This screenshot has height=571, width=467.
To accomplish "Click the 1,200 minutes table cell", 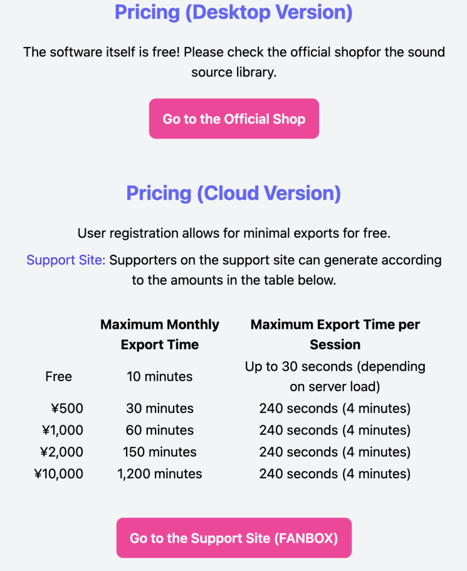I will 160,474.
